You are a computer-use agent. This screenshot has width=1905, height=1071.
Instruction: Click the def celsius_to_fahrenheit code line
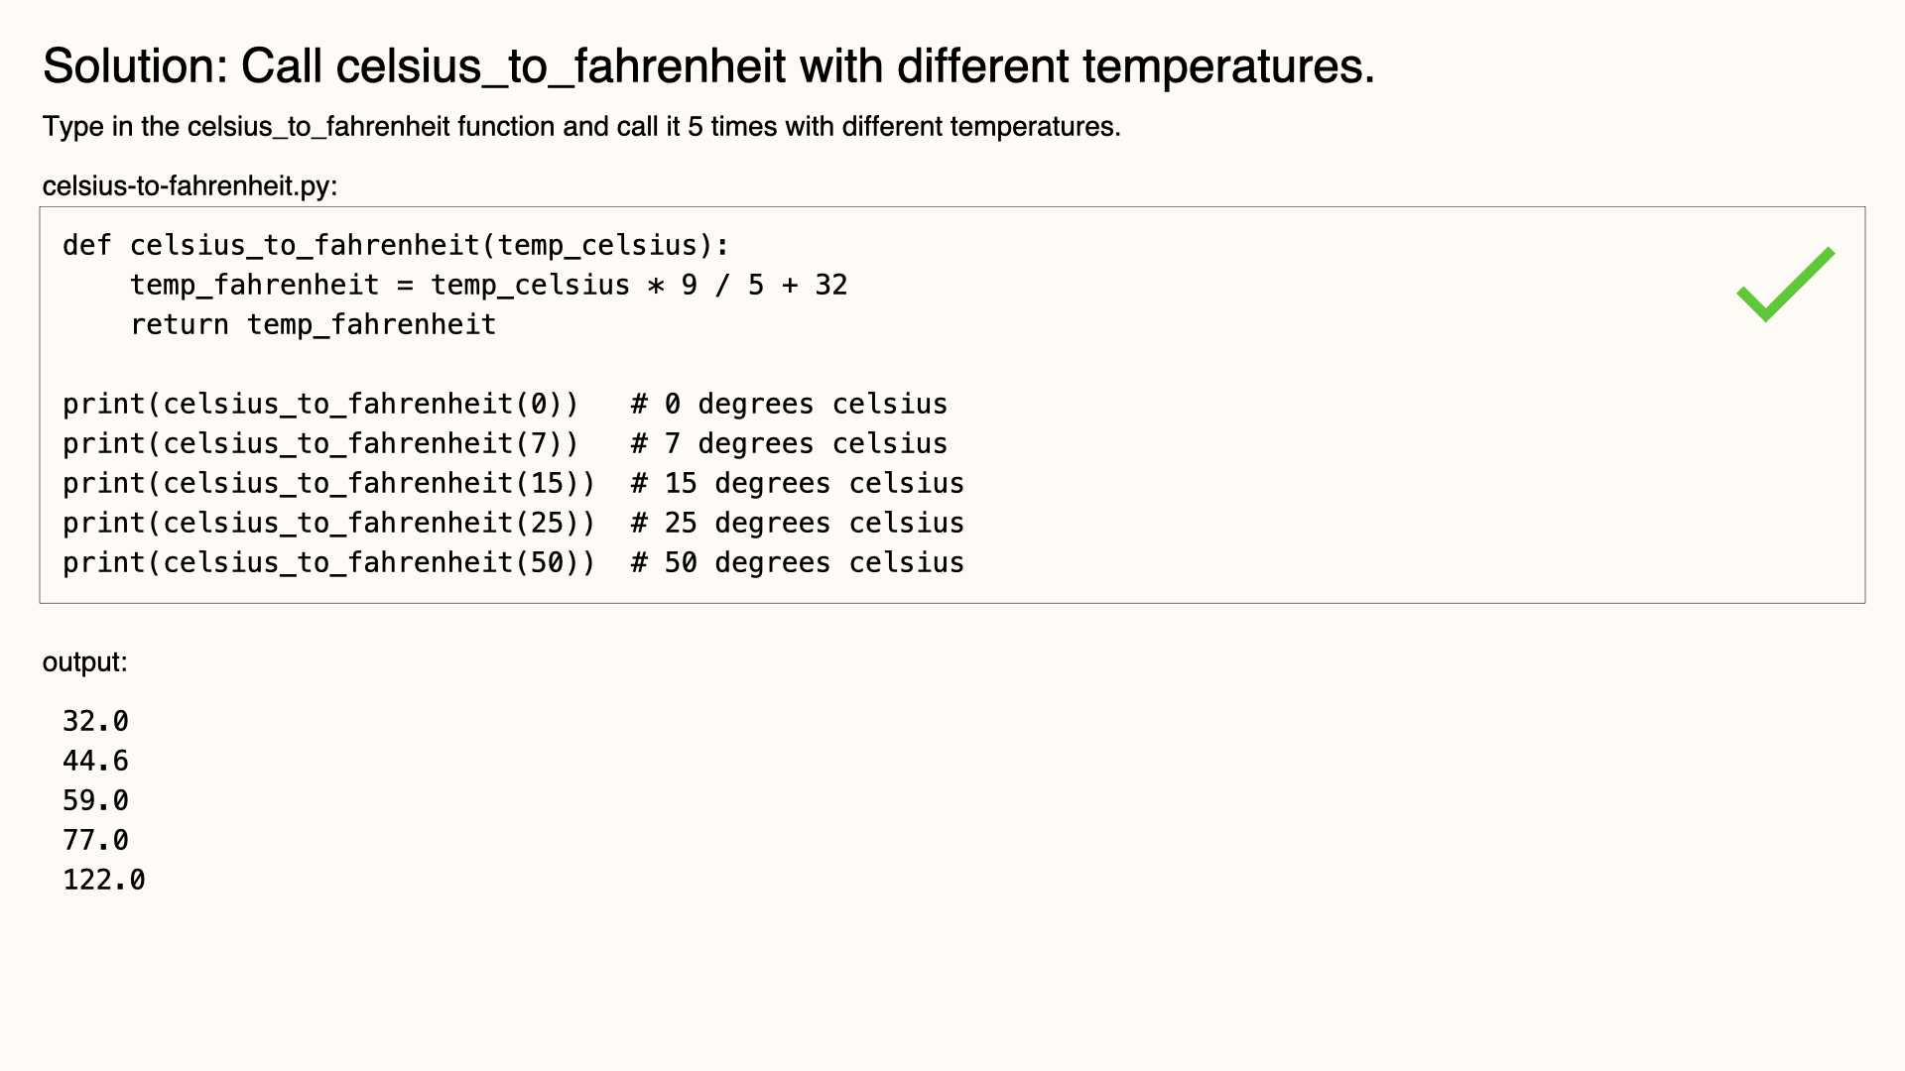pyautogui.click(x=396, y=246)
